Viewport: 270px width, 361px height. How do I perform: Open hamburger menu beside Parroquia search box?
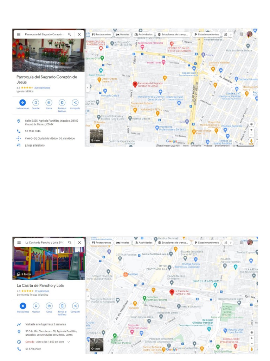tap(19, 34)
